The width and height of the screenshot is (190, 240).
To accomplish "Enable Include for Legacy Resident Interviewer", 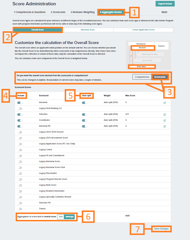I will tap(20, 191).
